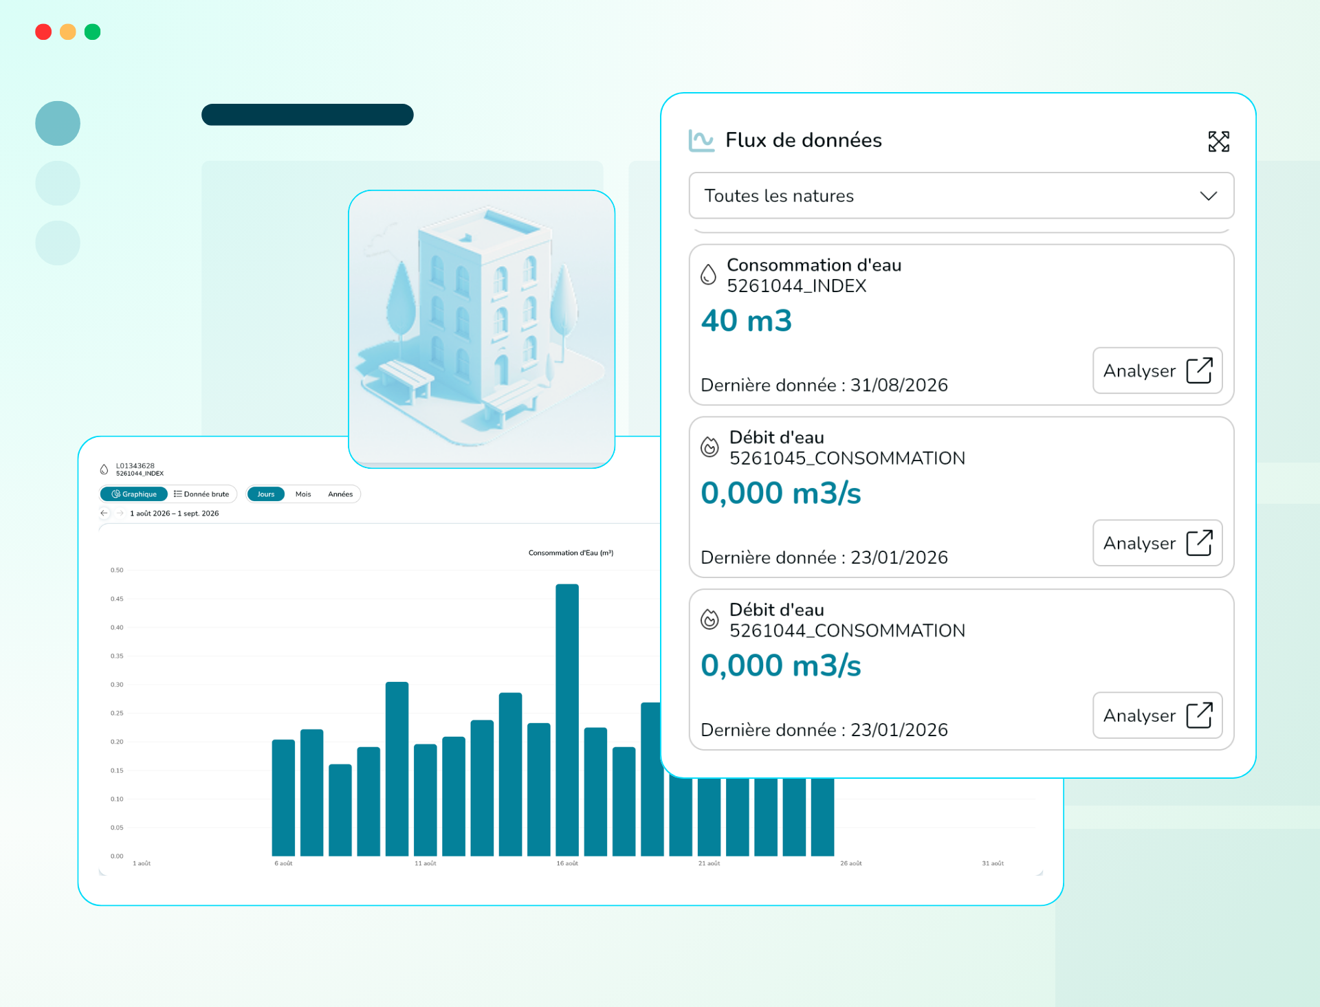Screen dimensions: 1320x1007
Task: Click the 5261044_INDEX label in chart header
Action: click(x=140, y=474)
